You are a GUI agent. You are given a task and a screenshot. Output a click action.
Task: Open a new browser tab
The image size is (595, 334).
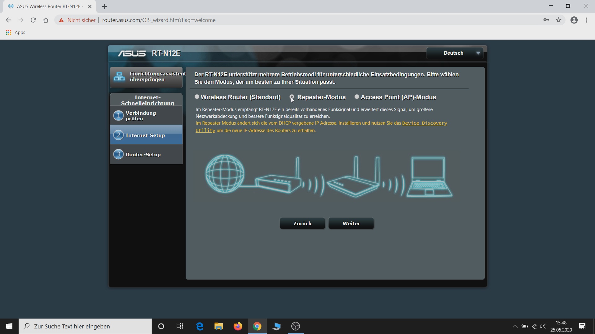[x=104, y=6]
